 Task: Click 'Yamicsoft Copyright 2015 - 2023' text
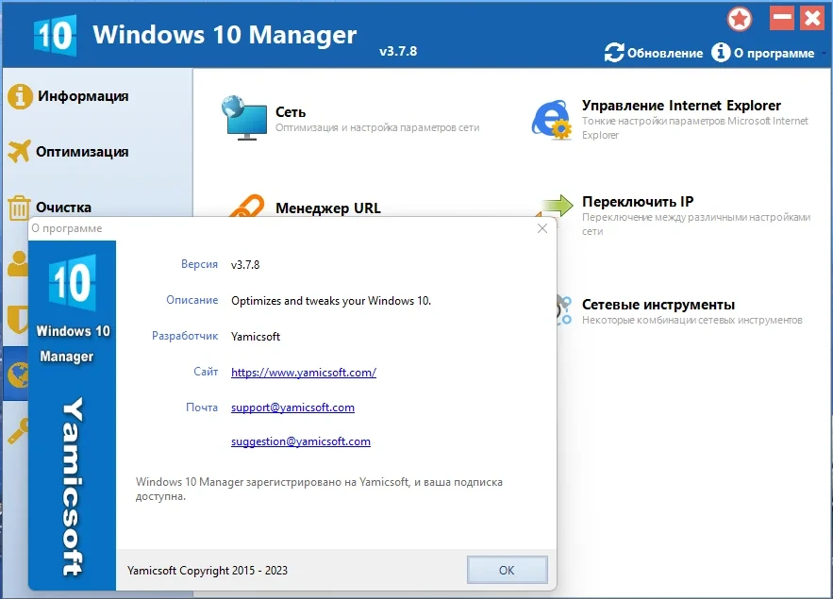(208, 571)
